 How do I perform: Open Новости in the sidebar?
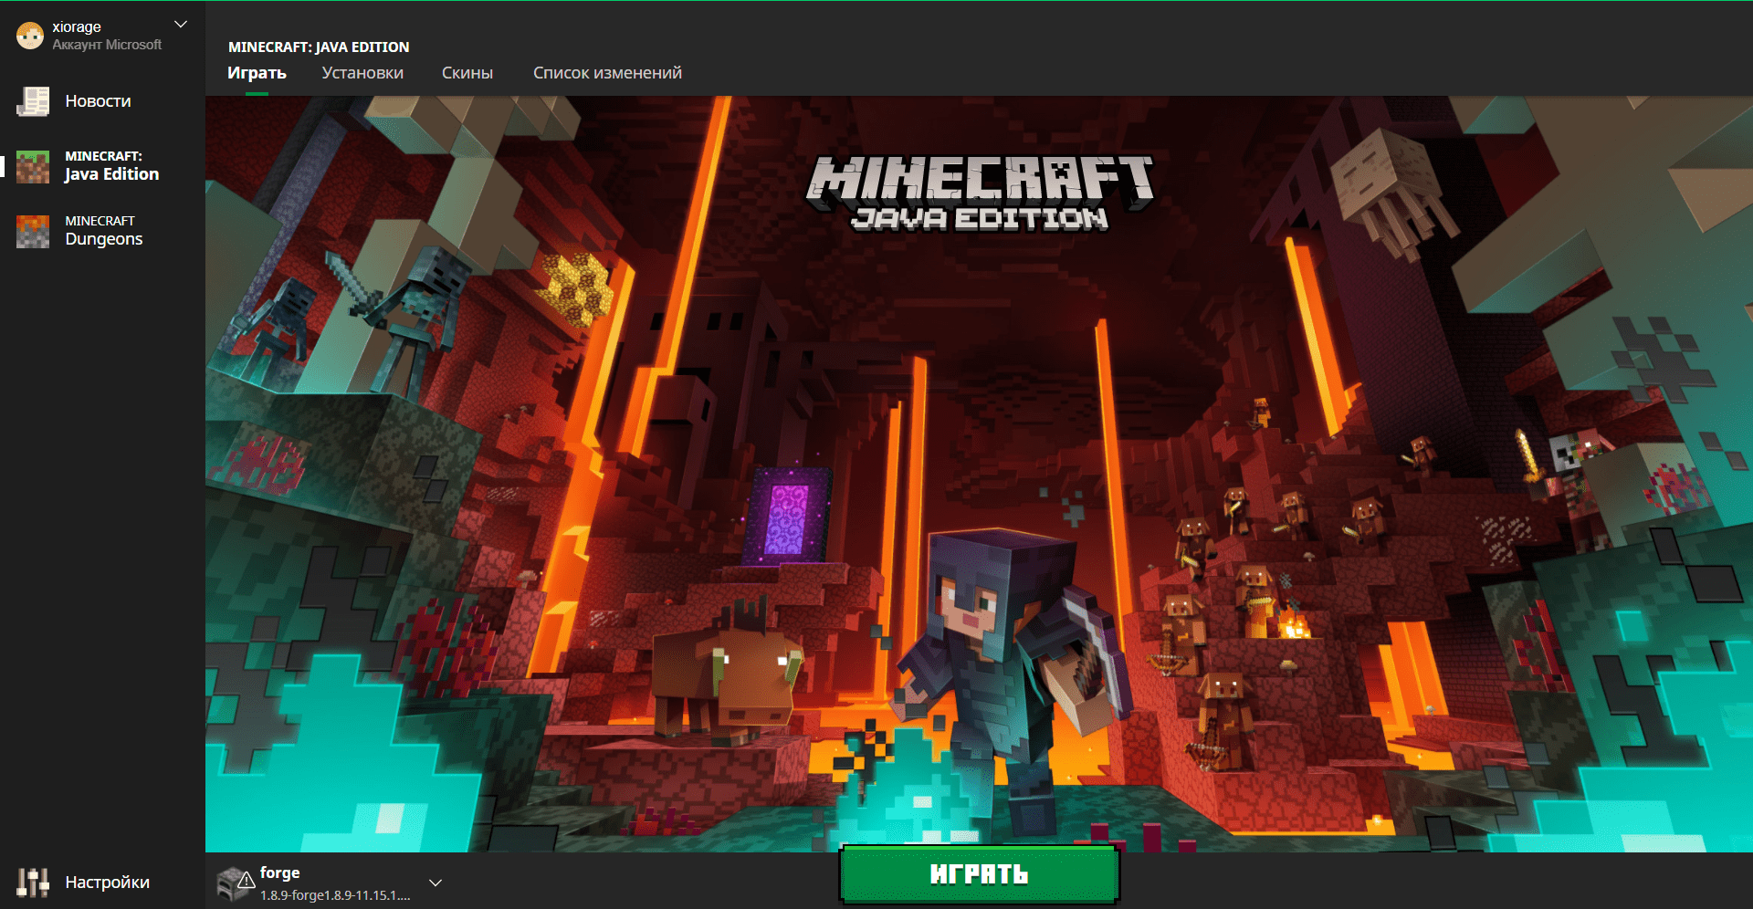(x=98, y=101)
